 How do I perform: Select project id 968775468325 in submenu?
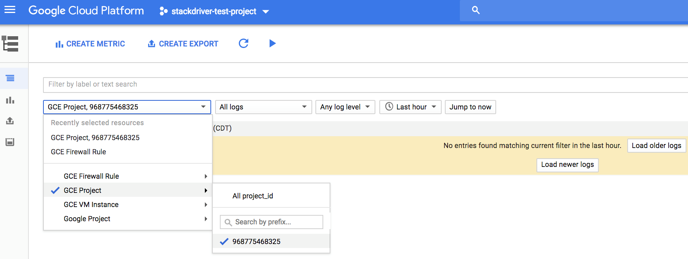coord(271,242)
